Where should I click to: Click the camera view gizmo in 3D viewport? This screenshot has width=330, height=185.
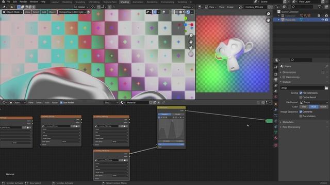[191, 48]
